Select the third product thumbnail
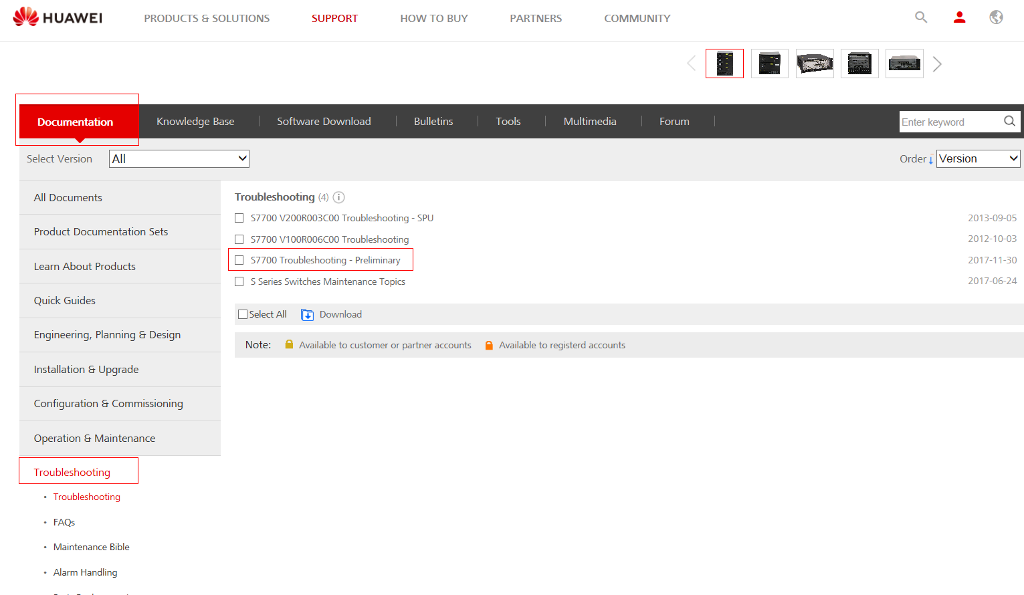The image size is (1024, 595). pos(815,64)
